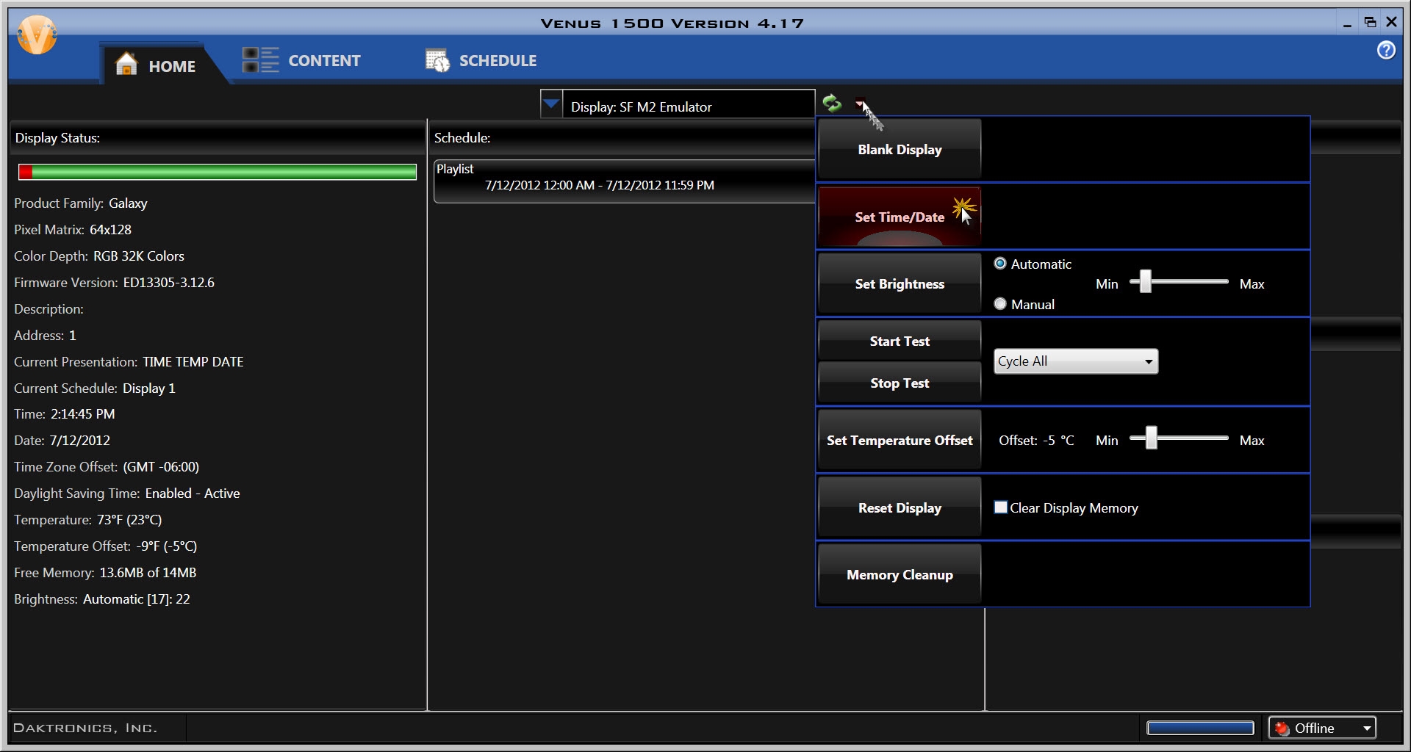Image resolution: width=1411 pixels, height=752 pixels.
Task: Click the red Offline status icon
Action: 1282,728
